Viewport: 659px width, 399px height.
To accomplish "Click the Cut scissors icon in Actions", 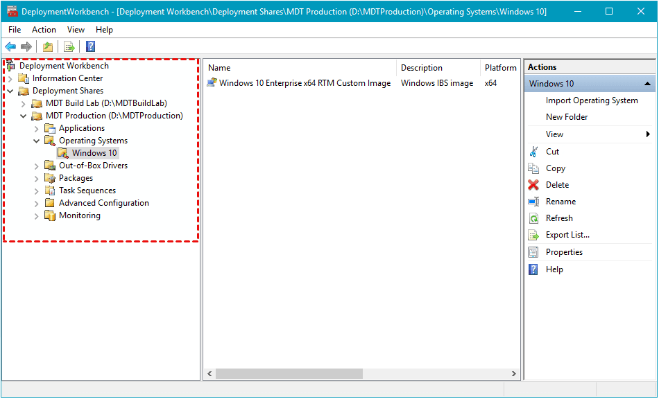I will pyautogui.click(x=533, y=152).
